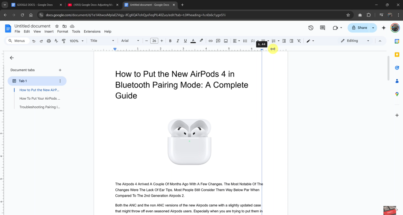
Task: Open the File menu
Action: [17, 31]
